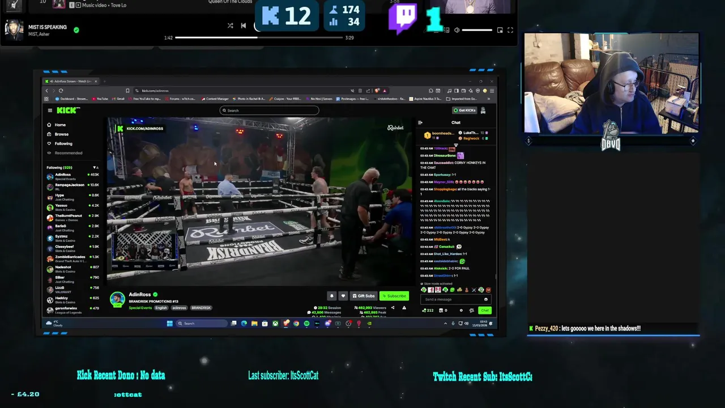
Task: Open a new browser tab
Action: (x=104, y=82)
